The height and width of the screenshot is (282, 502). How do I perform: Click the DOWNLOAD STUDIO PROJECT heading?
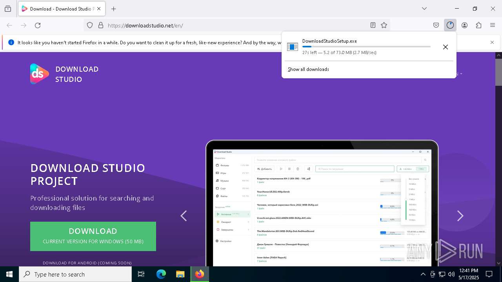click(88, 174)
